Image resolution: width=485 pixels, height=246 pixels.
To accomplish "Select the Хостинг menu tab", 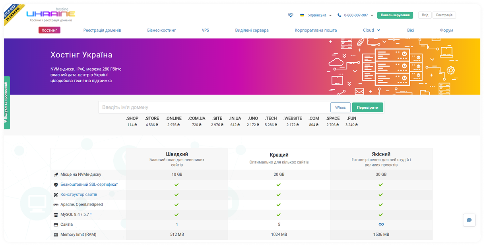I will coord(49,30).
